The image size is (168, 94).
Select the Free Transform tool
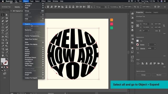(7, 37)
